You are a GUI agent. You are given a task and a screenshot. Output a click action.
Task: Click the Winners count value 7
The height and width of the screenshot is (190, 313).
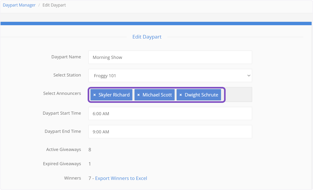coord(90,178)
